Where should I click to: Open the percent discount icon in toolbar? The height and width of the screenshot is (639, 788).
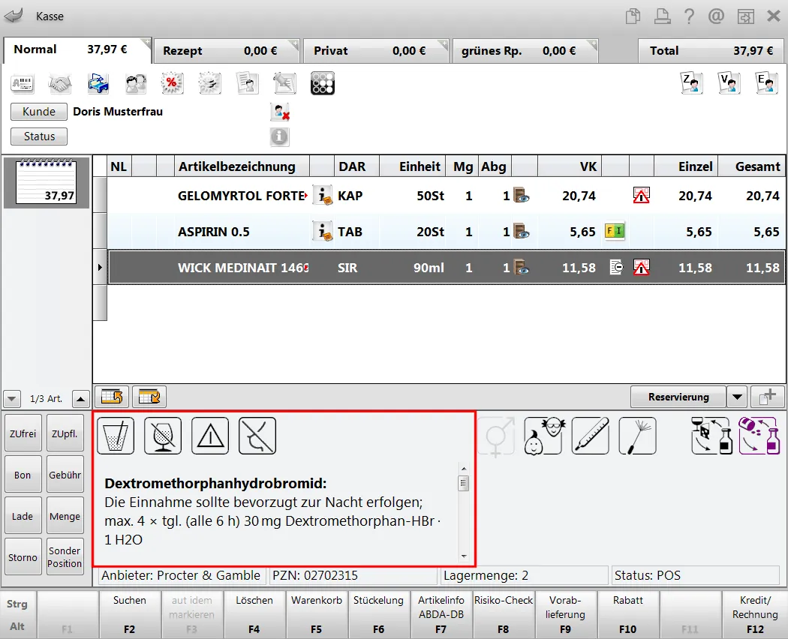172,83
